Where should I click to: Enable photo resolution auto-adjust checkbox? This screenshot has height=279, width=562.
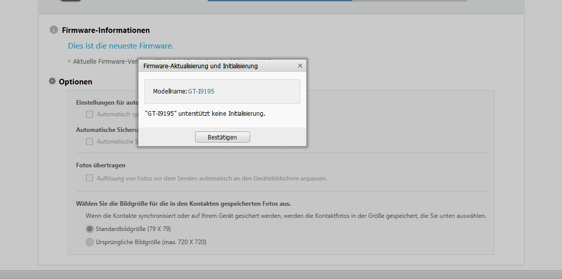pyautogui.click(x=89, y=178)
